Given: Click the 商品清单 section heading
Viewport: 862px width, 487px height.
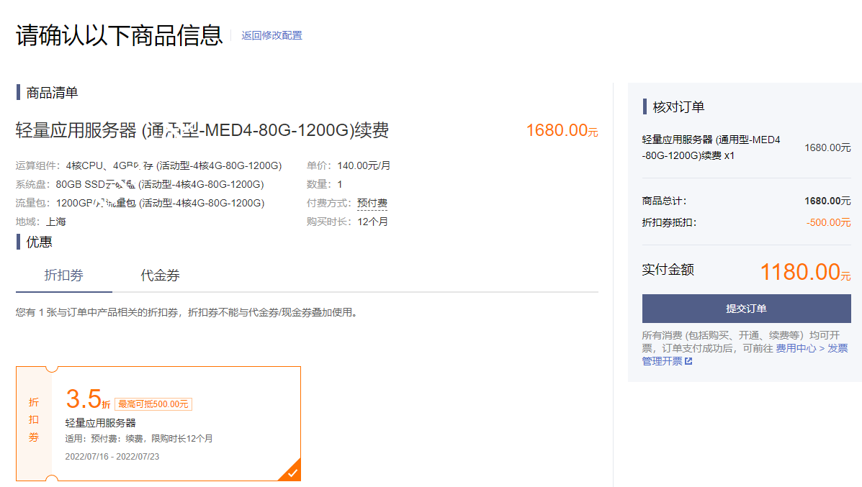Looking at the screenshot, I should 52,93.
